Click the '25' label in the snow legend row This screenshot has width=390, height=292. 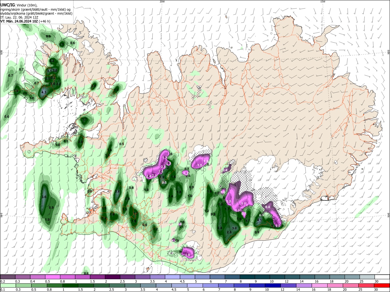click(x=361, y=281)
